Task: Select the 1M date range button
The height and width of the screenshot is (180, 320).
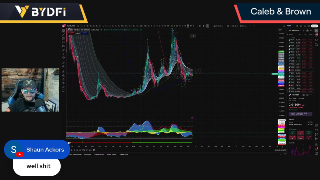Action: [x=74, y=150]
